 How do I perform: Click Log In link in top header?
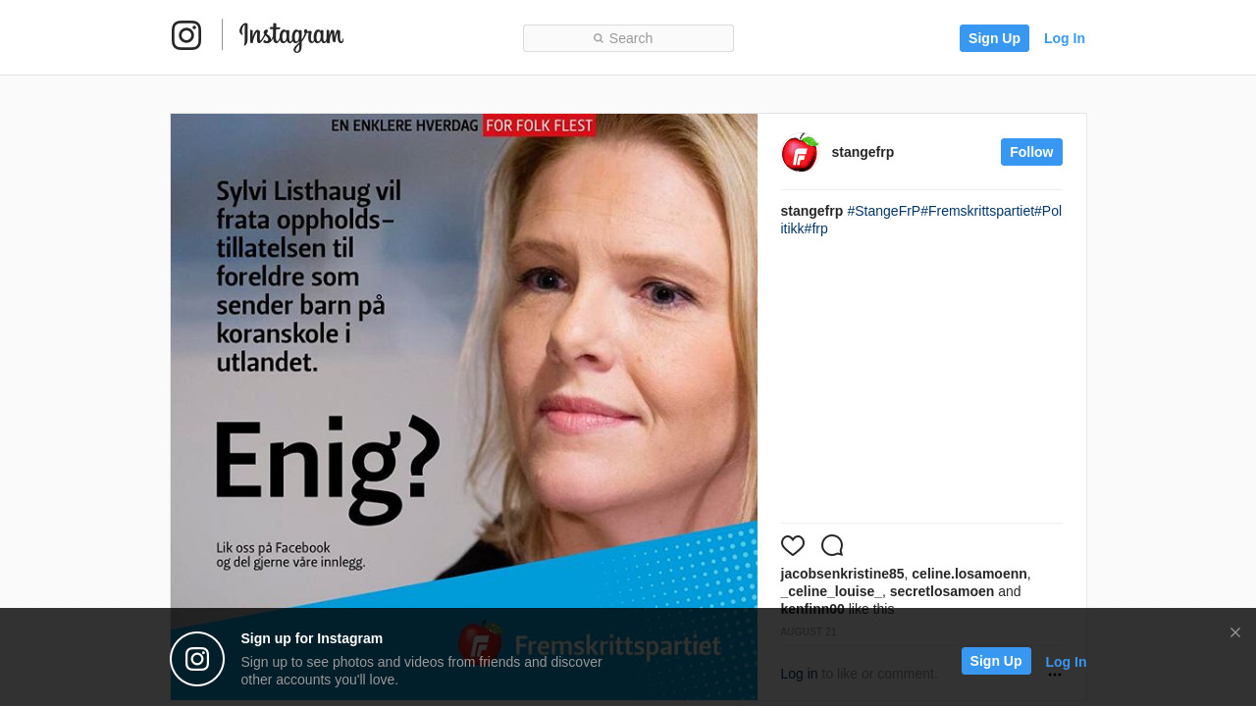coord(1065,38)
